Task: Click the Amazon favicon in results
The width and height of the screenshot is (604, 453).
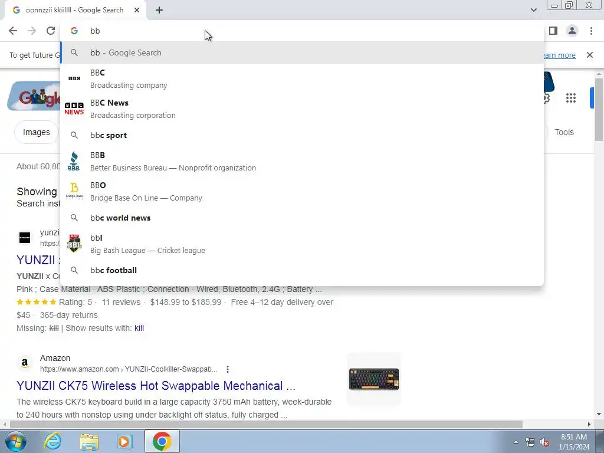Action: tap(25, 363)
